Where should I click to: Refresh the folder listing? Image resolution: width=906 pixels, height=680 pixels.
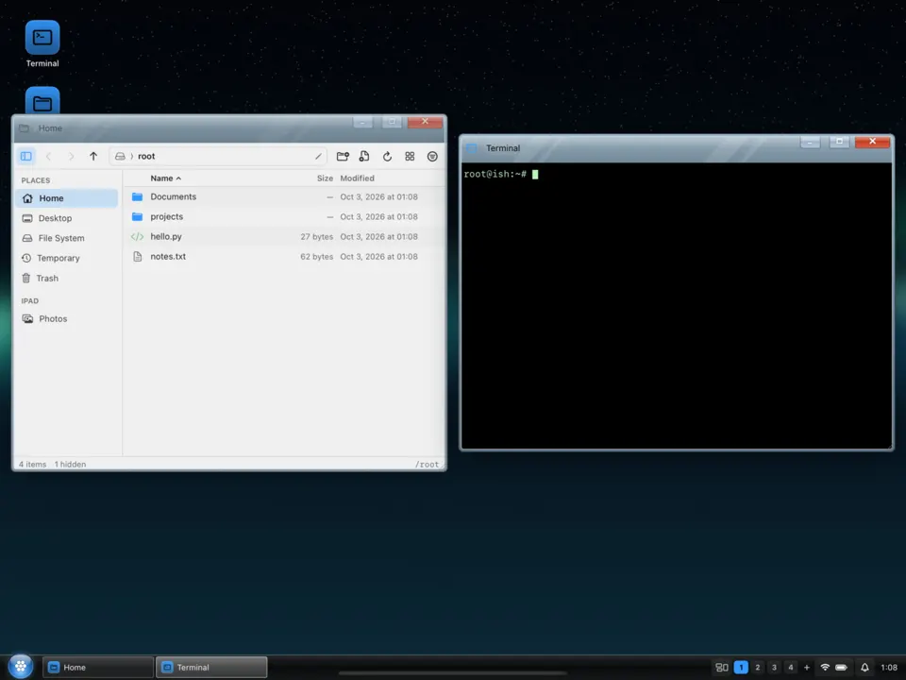(387, 156)
